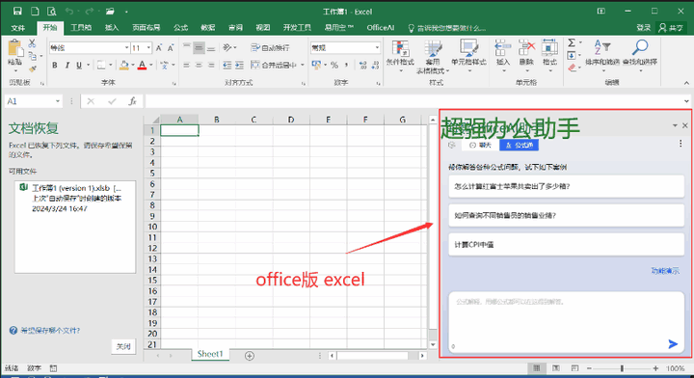The height and width of the screenshot is (378, 694).
Task: Click the feature demo link in assistant
Action: (x=665, y=271)
